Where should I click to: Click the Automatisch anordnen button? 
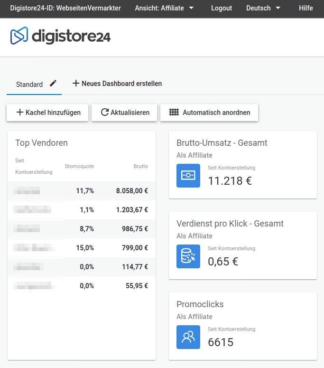(209, 113)
